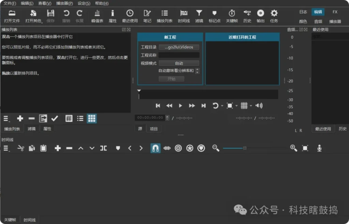Toggle scrub while dragging eye icon
The image size is (349, 224).
[x=167, y=148]
